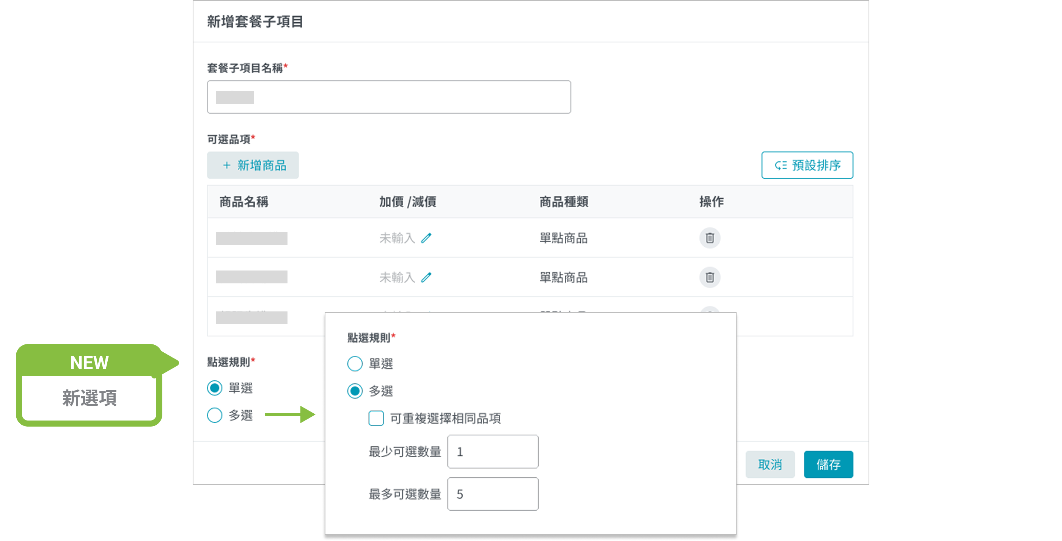Click the 商品名稱 column header

244,202
